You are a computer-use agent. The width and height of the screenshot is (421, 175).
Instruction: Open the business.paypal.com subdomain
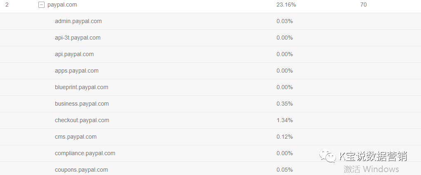(82, 104)
